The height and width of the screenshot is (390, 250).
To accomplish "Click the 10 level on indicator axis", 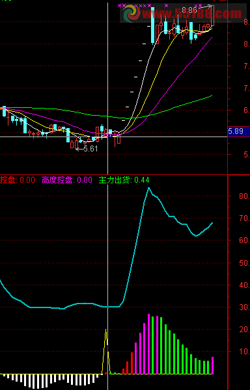I will coord(245,352).
